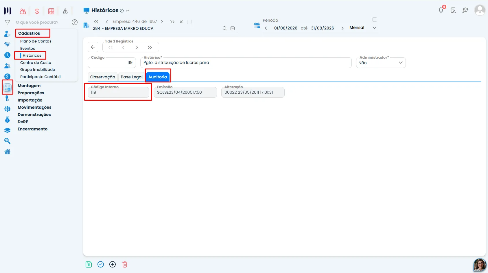Switch to the Observação tab
Screen dimensions: 488x273
(103, 77)
